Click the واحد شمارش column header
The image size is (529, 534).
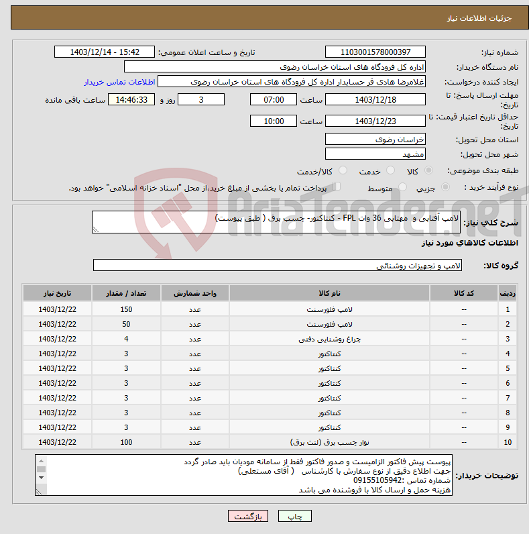pos(195,293)
